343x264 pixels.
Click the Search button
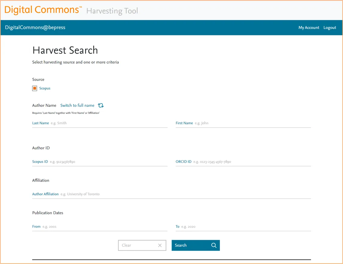tap(196, 245)
